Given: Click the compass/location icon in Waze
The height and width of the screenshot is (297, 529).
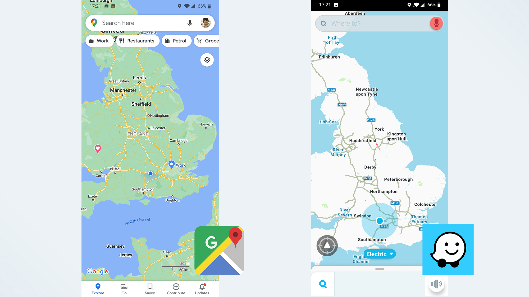Looking at the screenshot, I should 327,246.
